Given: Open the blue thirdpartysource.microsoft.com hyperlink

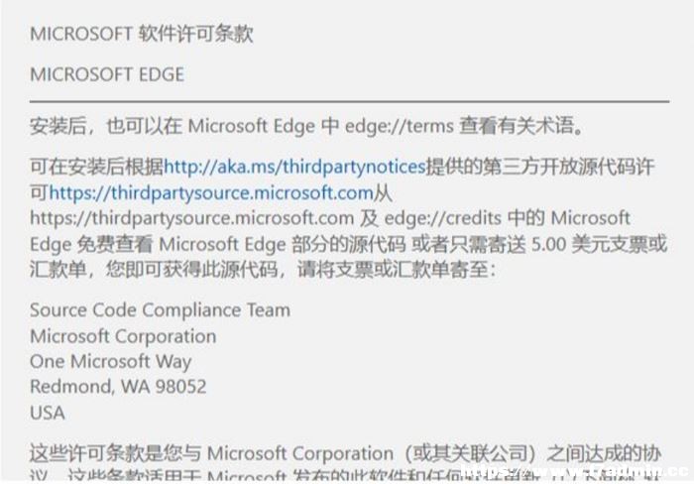Looking at the screenshot, I should [x=211, y=192].
